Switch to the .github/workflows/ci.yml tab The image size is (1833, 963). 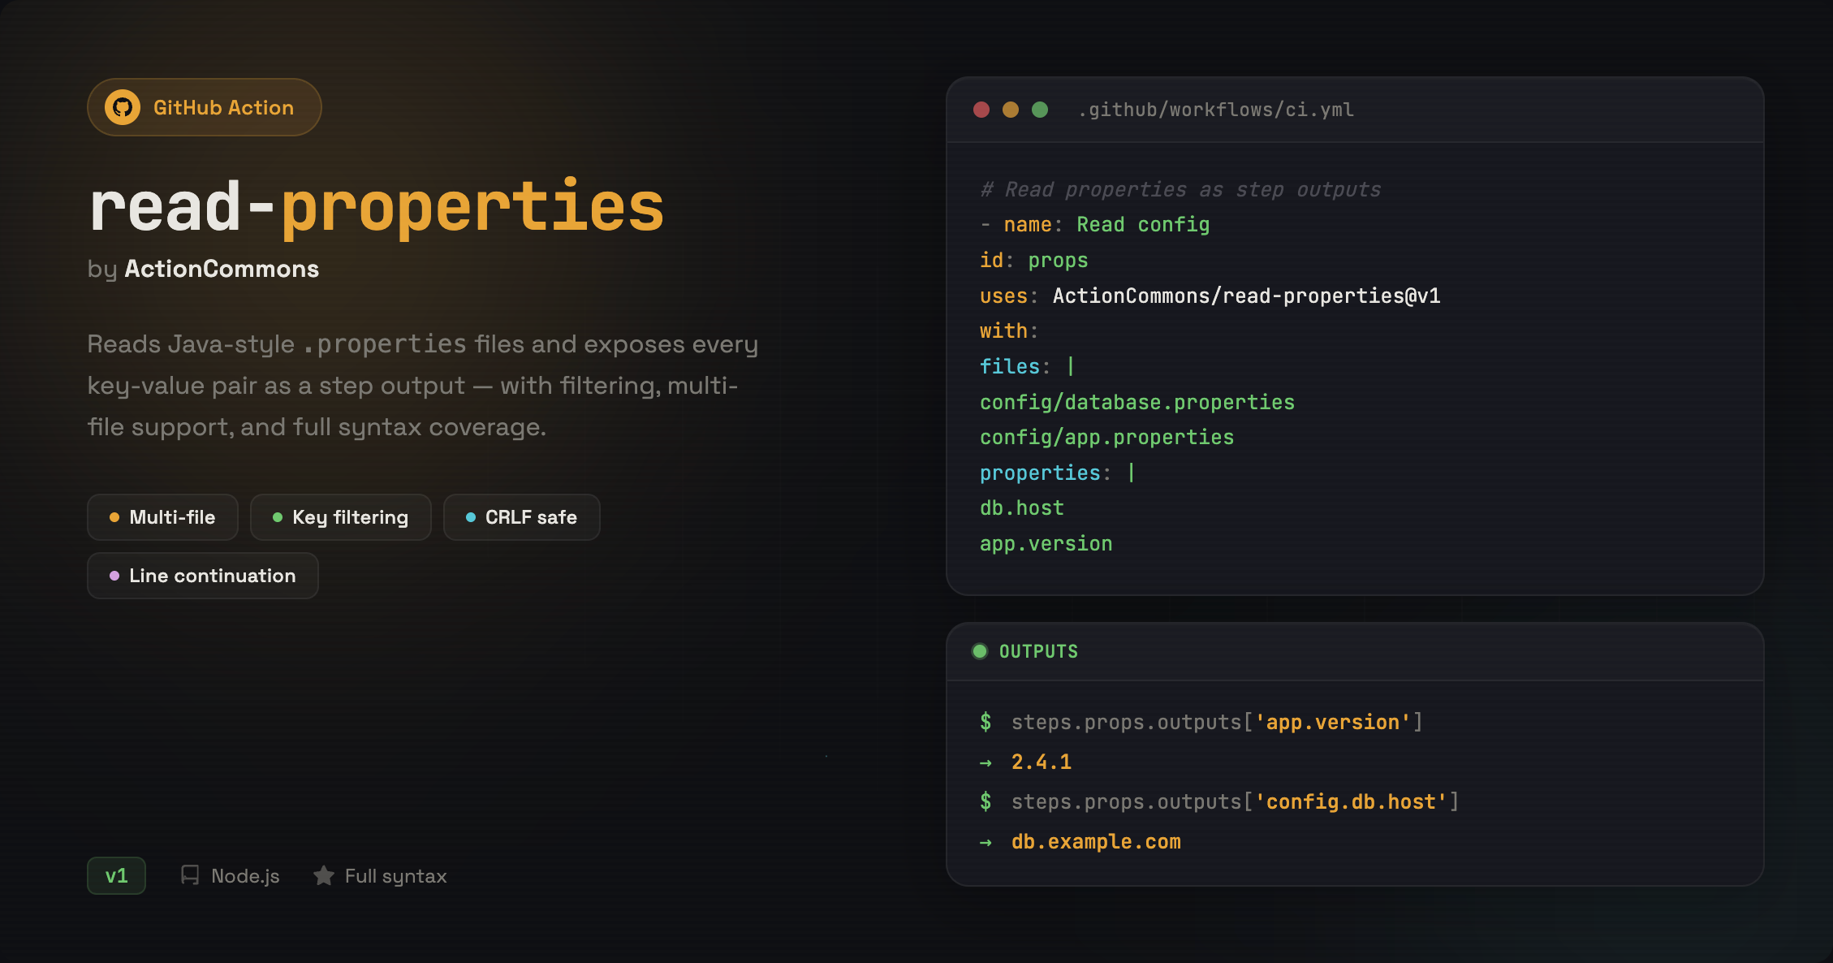click(x=1216, y=110)
